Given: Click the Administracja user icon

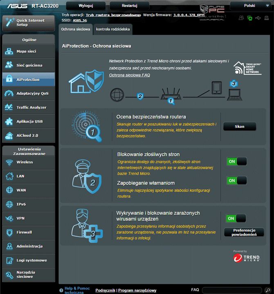Looking at the screenshot, I should pos(9,246).
